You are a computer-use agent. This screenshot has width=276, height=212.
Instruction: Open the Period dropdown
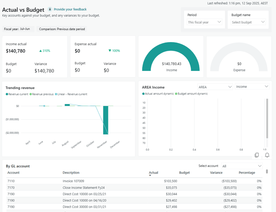[x=204, y=22]
